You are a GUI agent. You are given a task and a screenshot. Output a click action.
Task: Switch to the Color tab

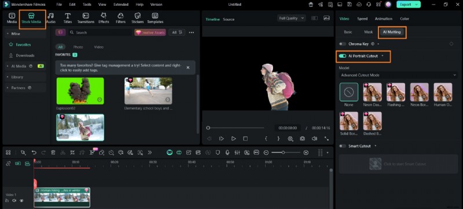(405, 18)
